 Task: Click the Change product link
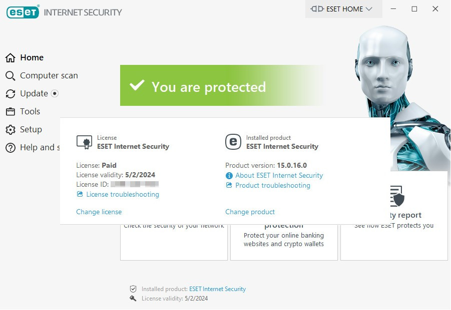pyautogui.click(x=250, y=212)
